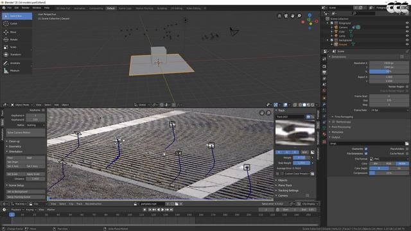Select the Transform tool
The width and height of the screenshot is (411, 231).
[x=17, y=55]
